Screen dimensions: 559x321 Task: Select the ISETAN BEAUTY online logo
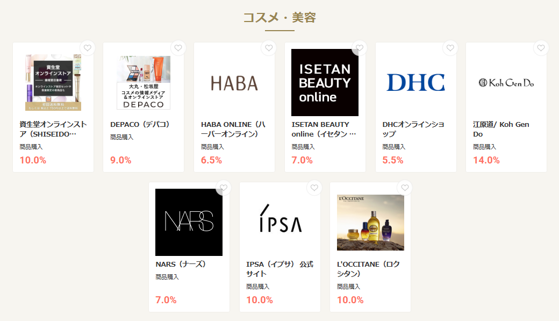[x=325, y=82]
